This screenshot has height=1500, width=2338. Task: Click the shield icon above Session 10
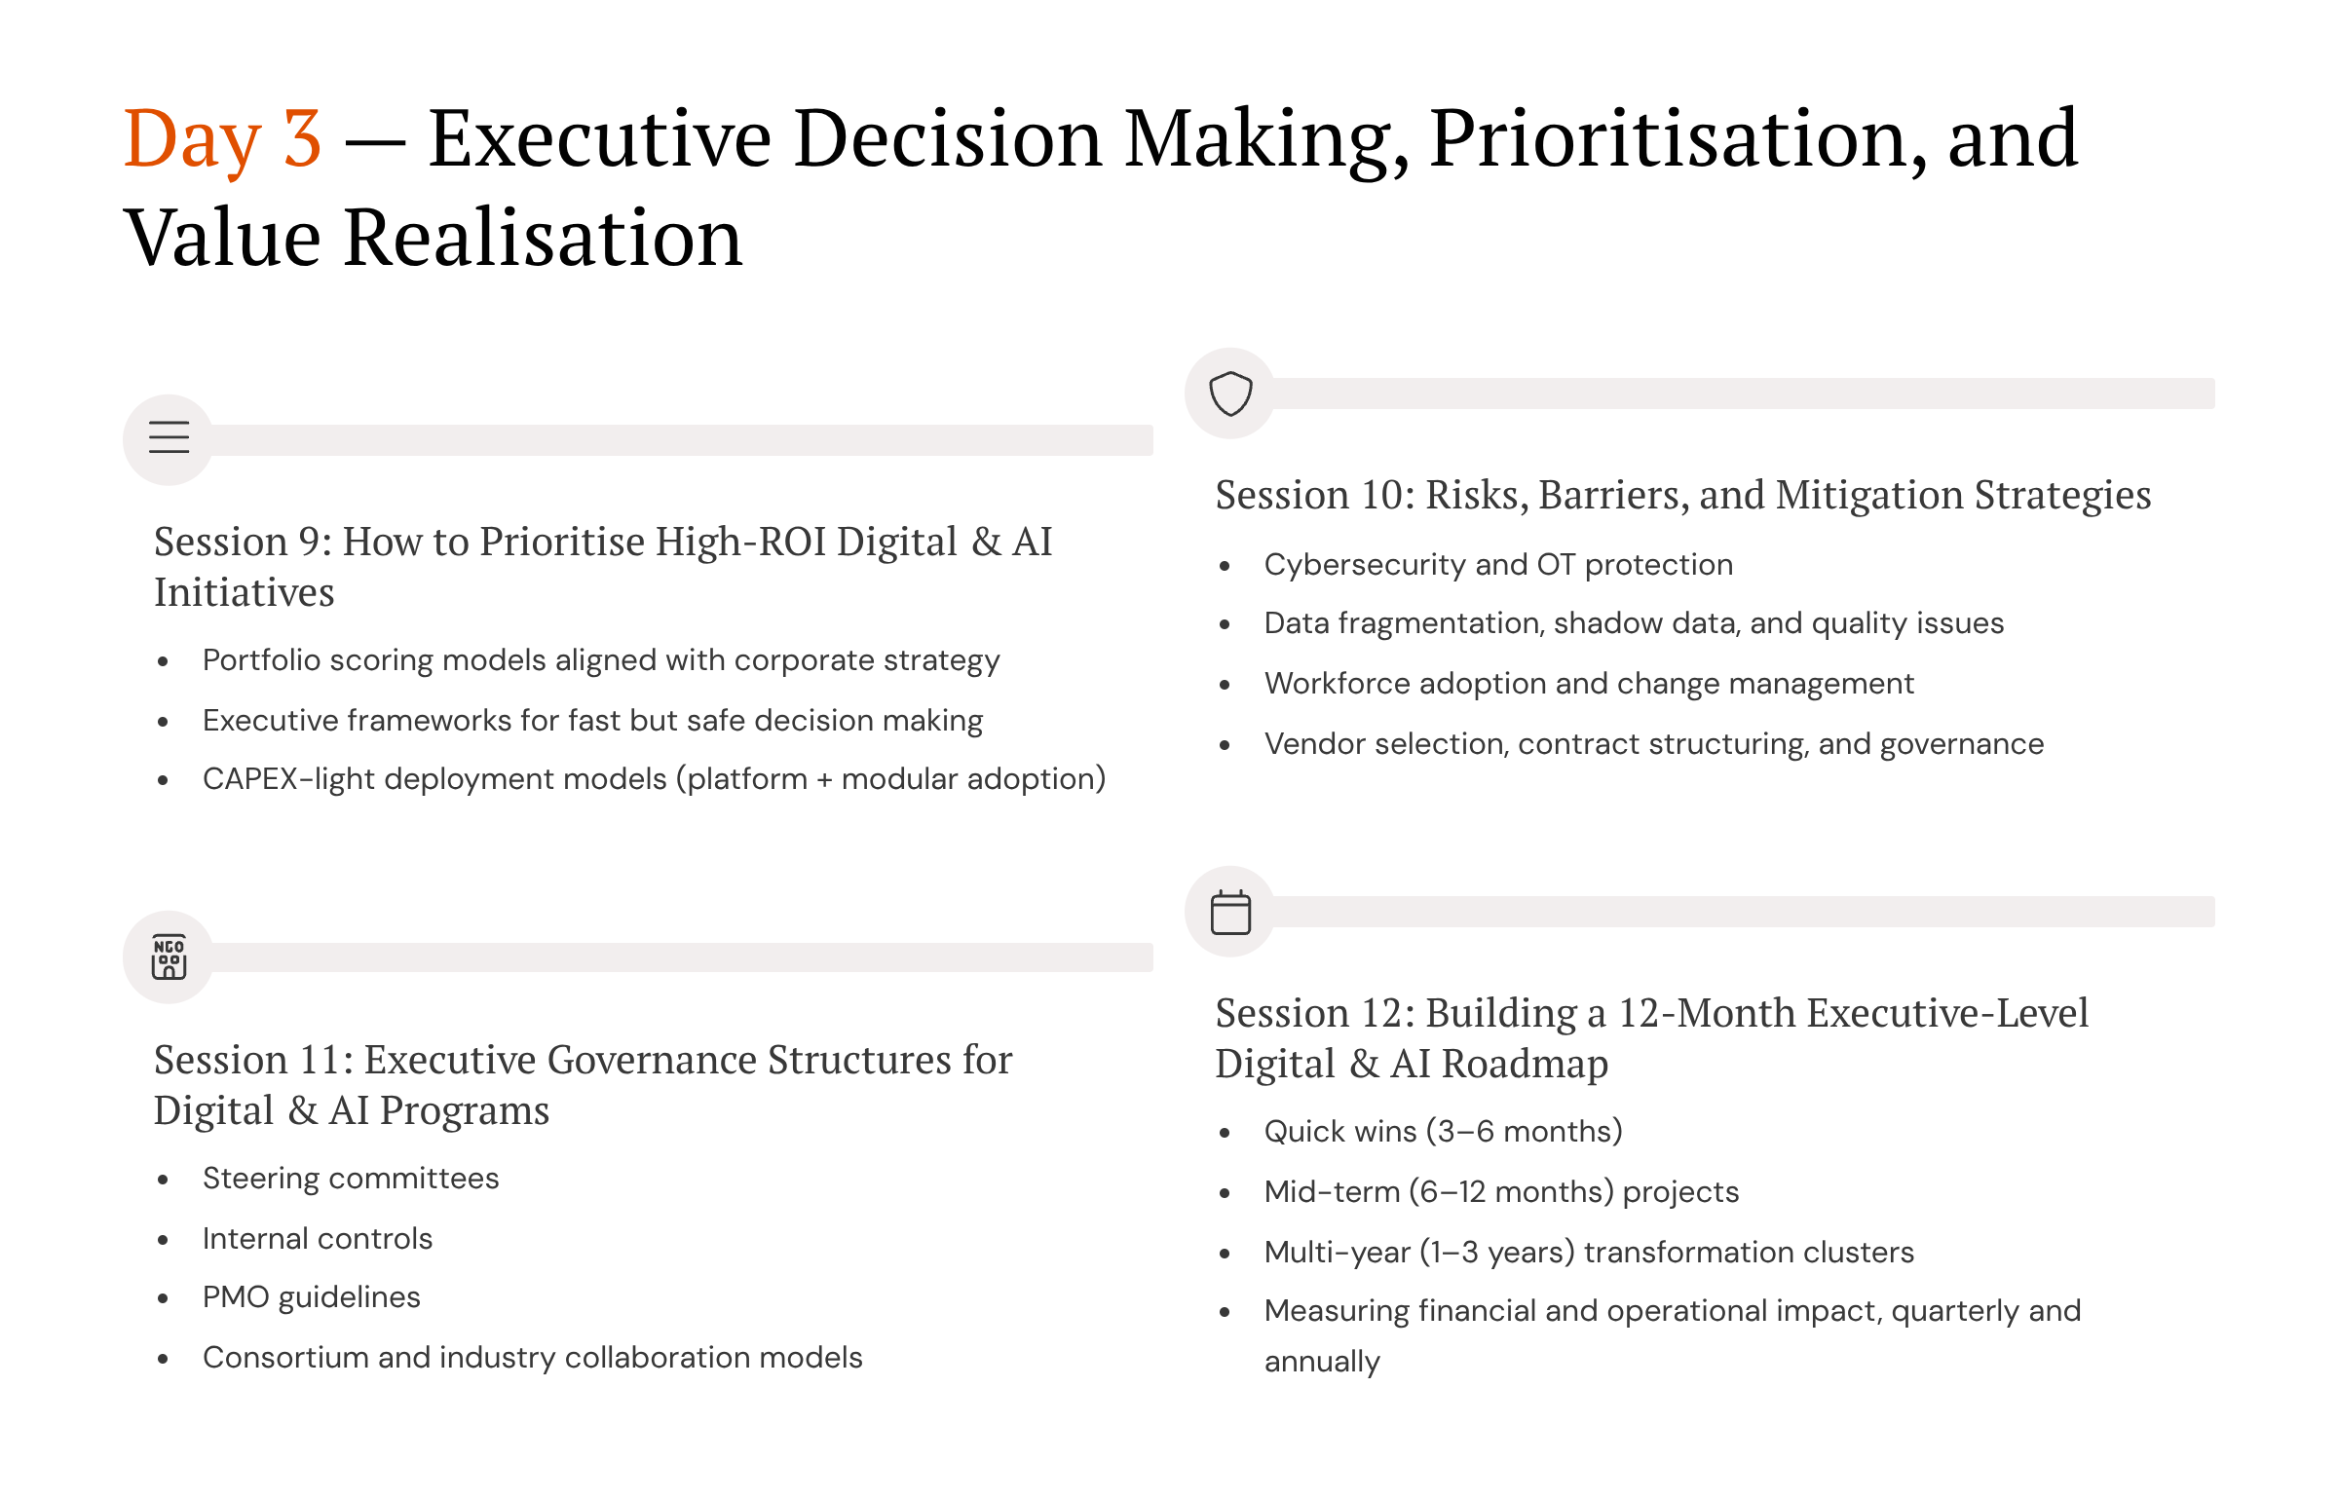(x=1230, y=394)
